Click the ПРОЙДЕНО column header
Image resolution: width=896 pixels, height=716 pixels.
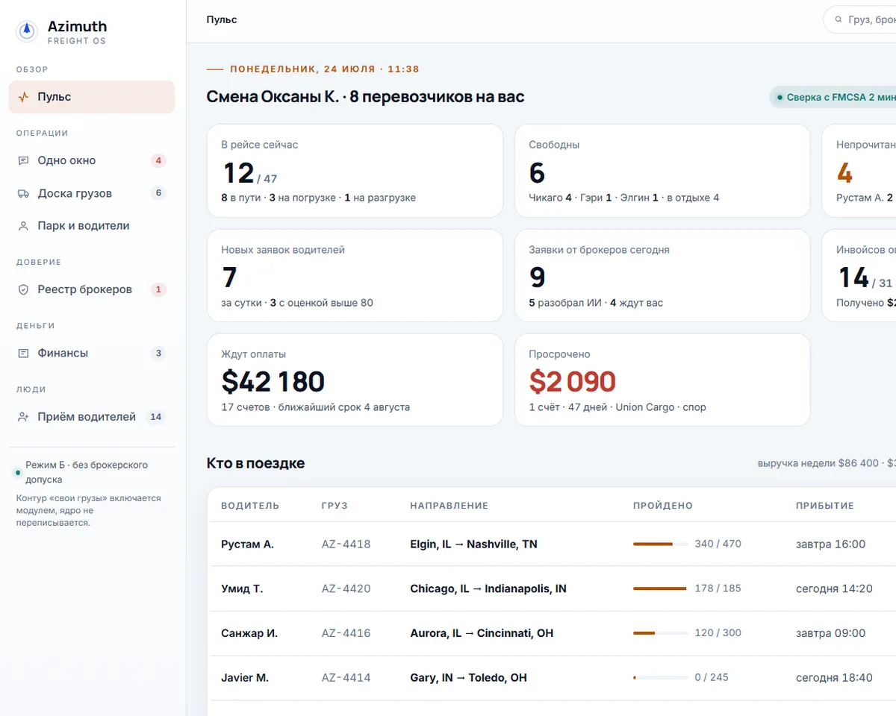pos(663,506)
